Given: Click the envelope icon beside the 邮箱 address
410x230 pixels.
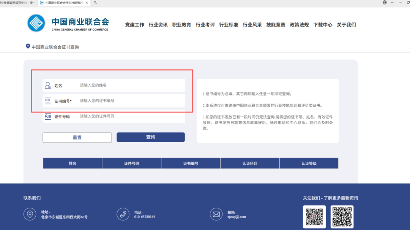Looking at the screenshot, I should tap(216, 214).
